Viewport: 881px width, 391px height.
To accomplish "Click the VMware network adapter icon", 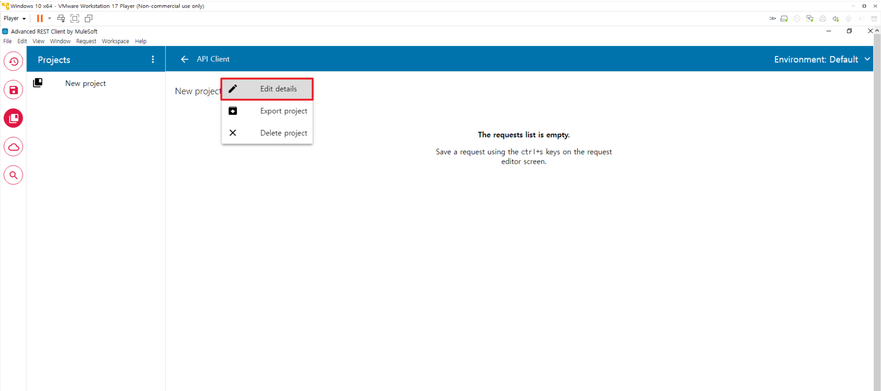I will (x=810, y=19).
